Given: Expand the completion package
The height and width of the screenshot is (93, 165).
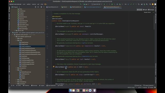Looking at the screenshot, I should [x=16, y=68].
